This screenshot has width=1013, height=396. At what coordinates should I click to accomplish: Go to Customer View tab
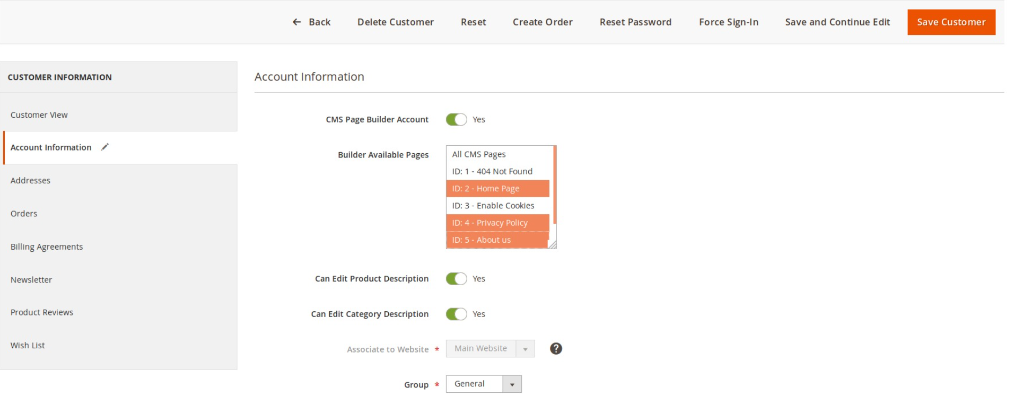click(39, 115)
